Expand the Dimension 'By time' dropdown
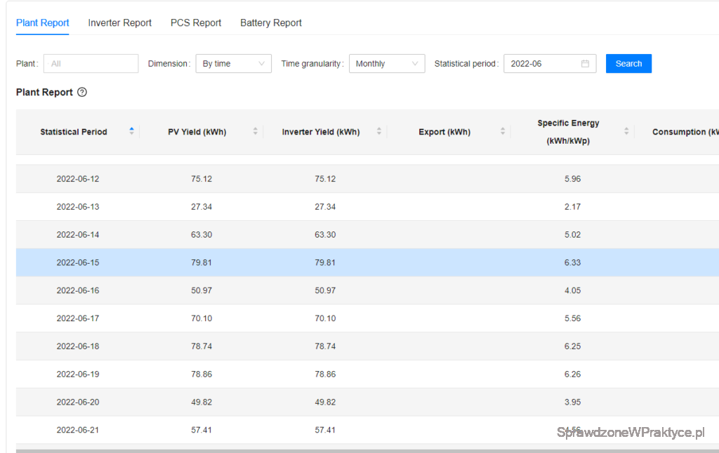This screenshot has width=719, height=453. 233,64
